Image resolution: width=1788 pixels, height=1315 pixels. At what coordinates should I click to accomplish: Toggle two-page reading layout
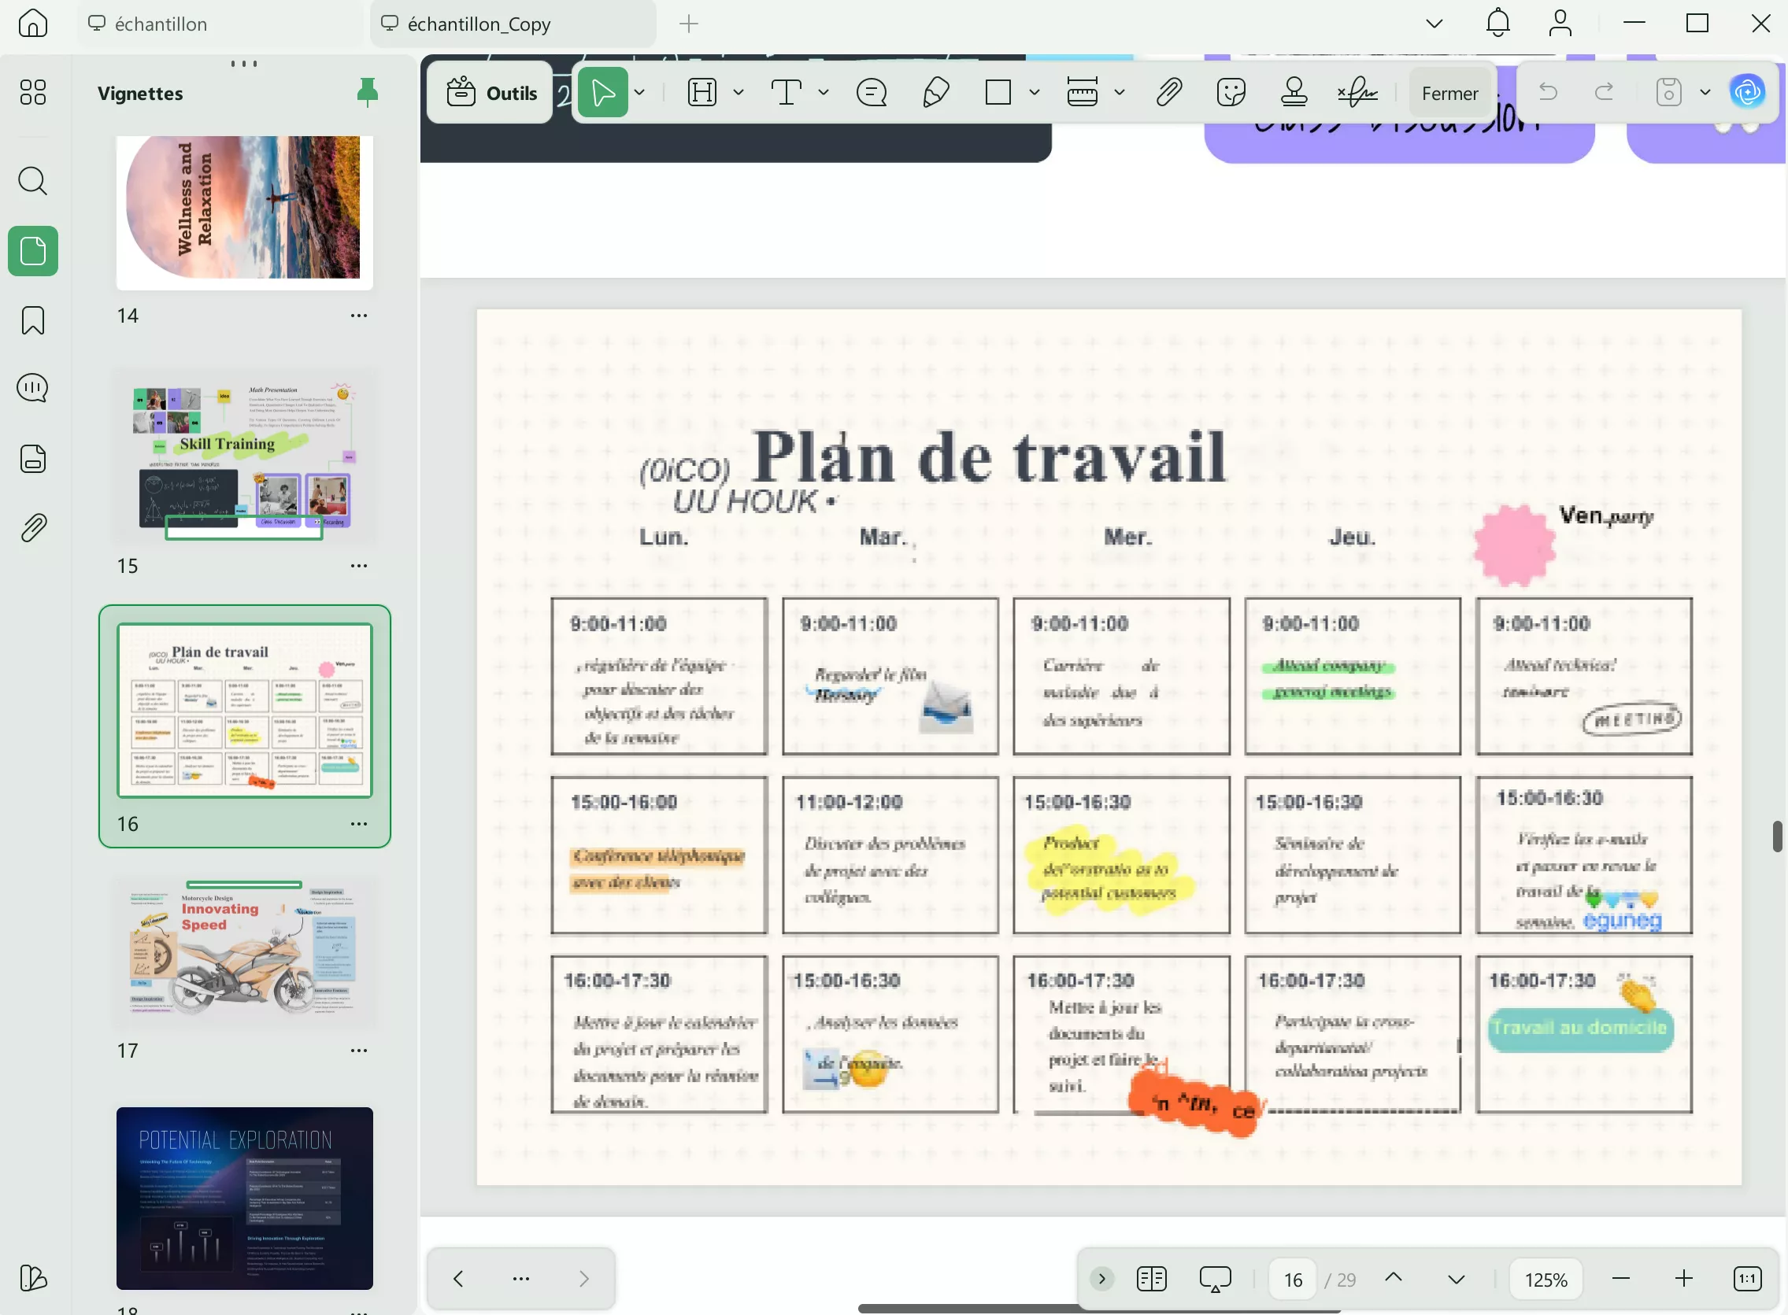point(1151,1278)
